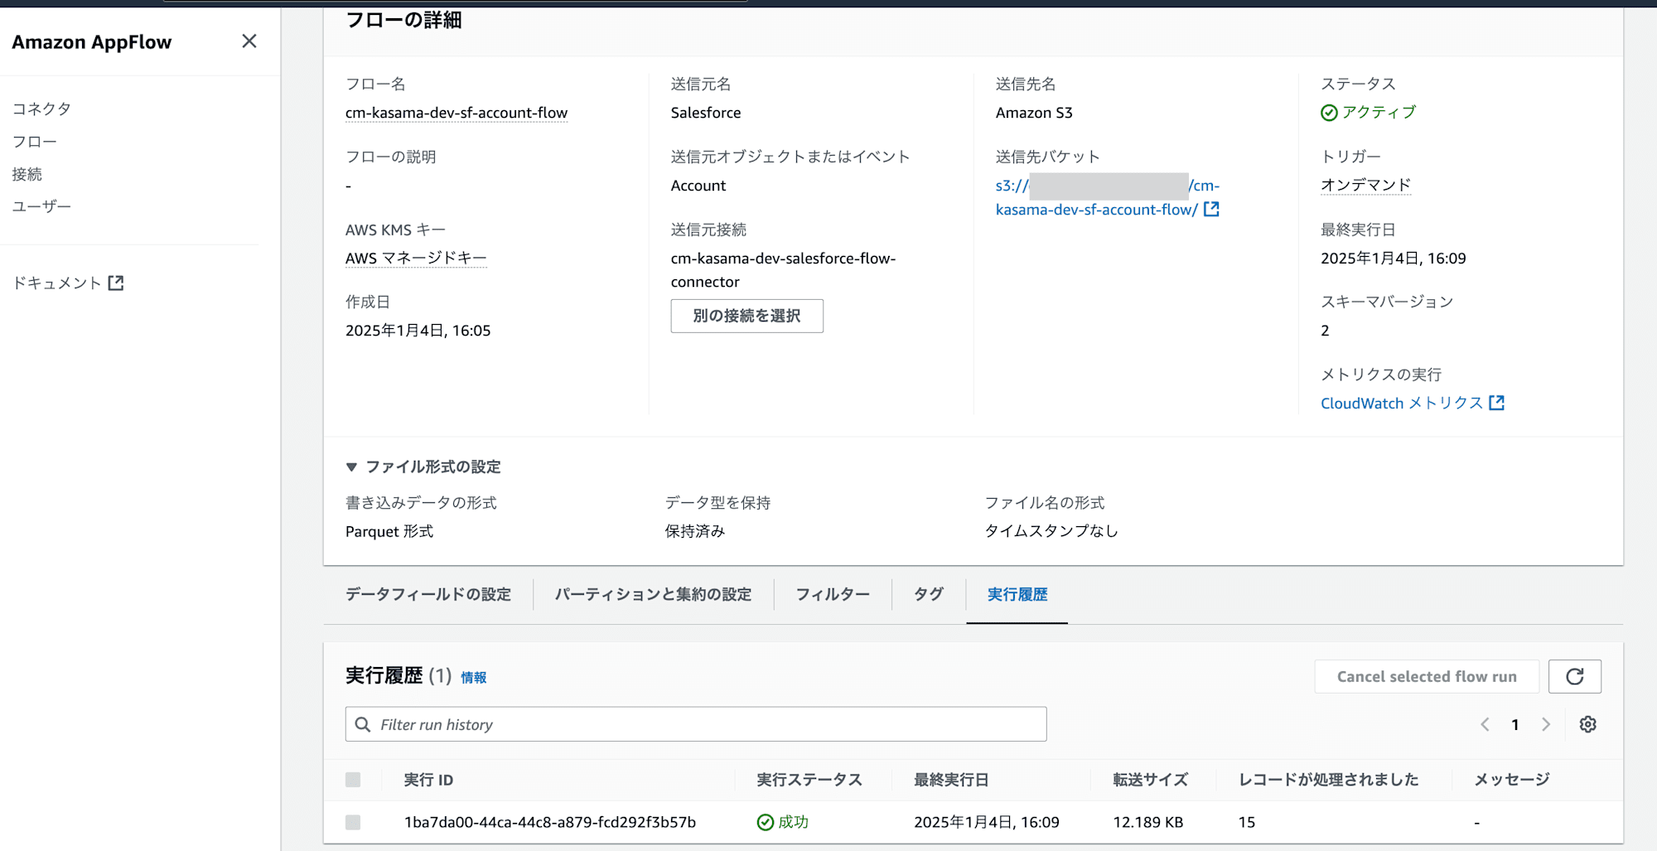This screenshot has height=851, width=1657.
Task: Switch to the パーティションと集約の設定 tab
Action: click(653, 594)
